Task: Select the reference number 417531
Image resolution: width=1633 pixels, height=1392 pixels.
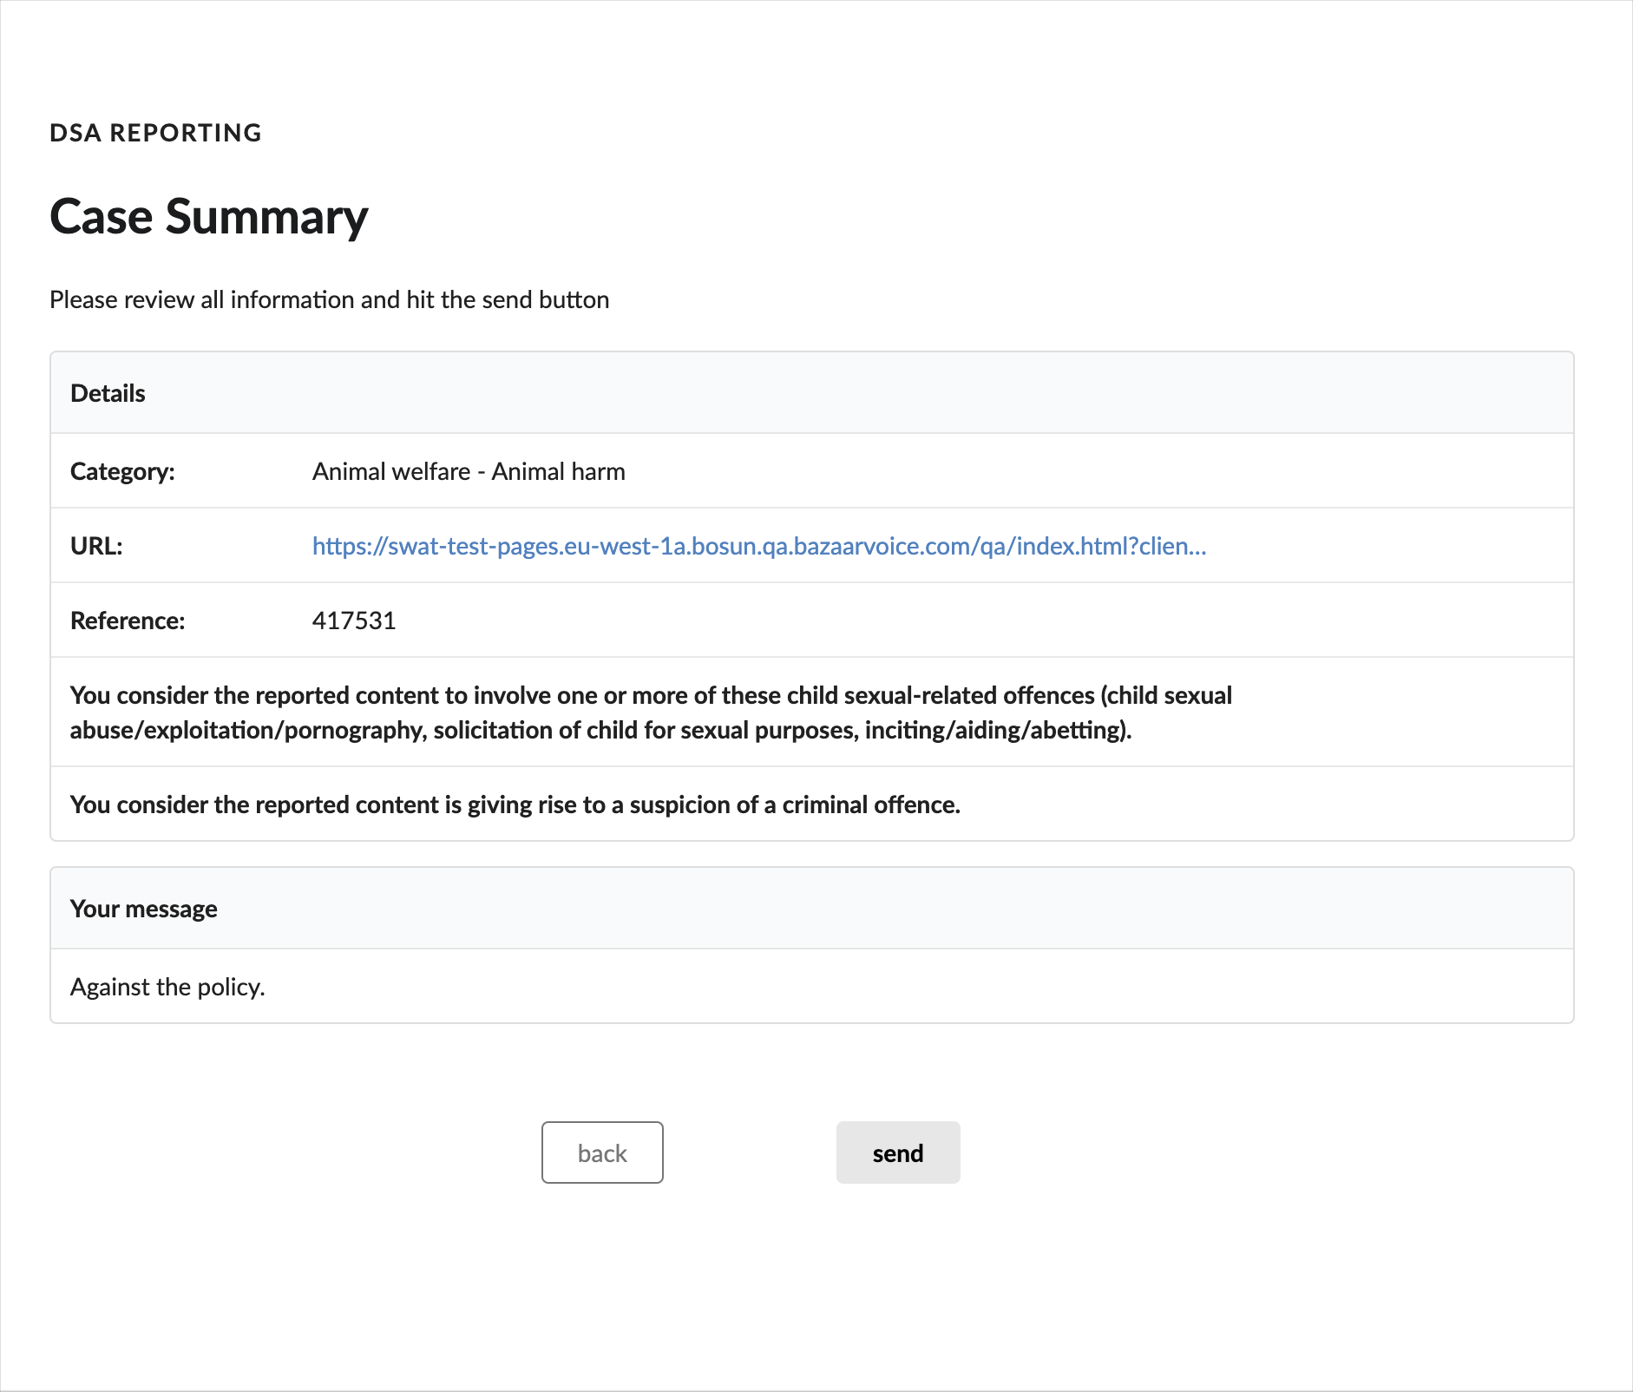Action: [x=354, y=620]
